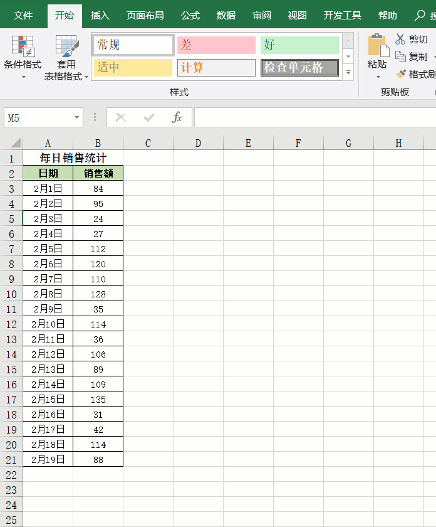Image resolution: width=436 pixels, height=527 pixels.
Task: Apply the 适中 yellow cell style
Action: point(133,68)
